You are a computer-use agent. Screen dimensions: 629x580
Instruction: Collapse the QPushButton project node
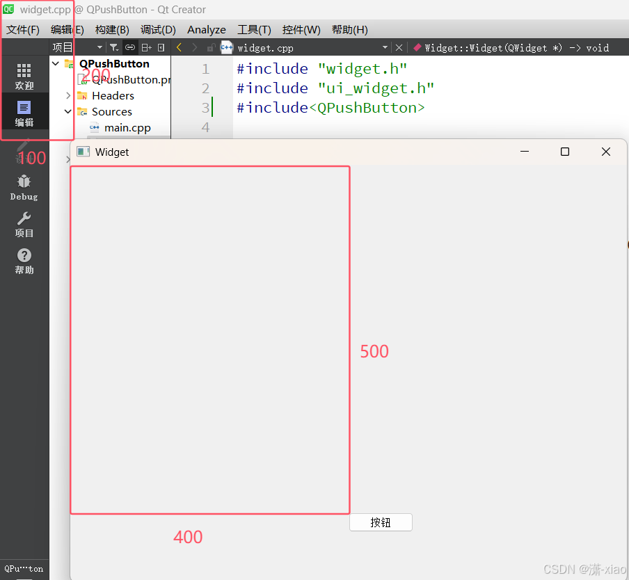coord(56,63)
